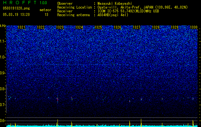Click the meteor label
201x127 pixels.
tap(45, 10)
